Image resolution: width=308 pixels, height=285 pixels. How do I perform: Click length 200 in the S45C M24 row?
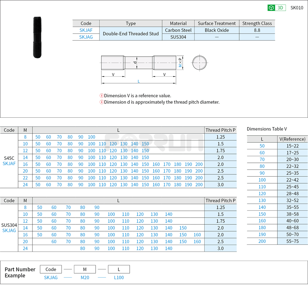click(x=199, y=184)
